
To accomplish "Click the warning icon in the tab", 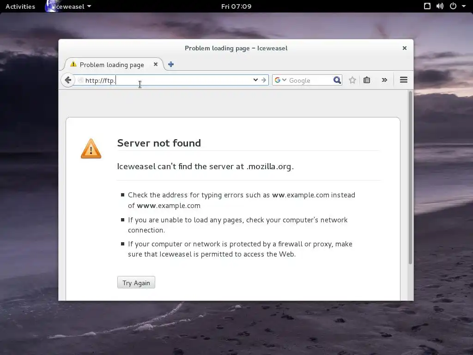I will [73, 64].
